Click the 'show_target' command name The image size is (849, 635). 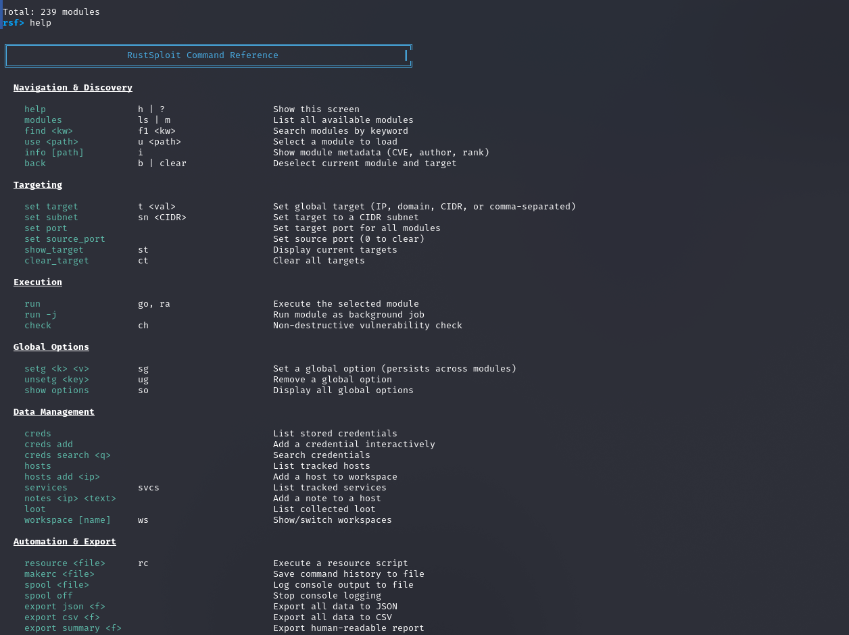click(x=54, y=250)
